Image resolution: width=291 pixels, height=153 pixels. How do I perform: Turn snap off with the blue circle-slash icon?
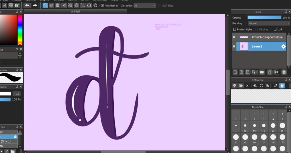click(45, 5)
